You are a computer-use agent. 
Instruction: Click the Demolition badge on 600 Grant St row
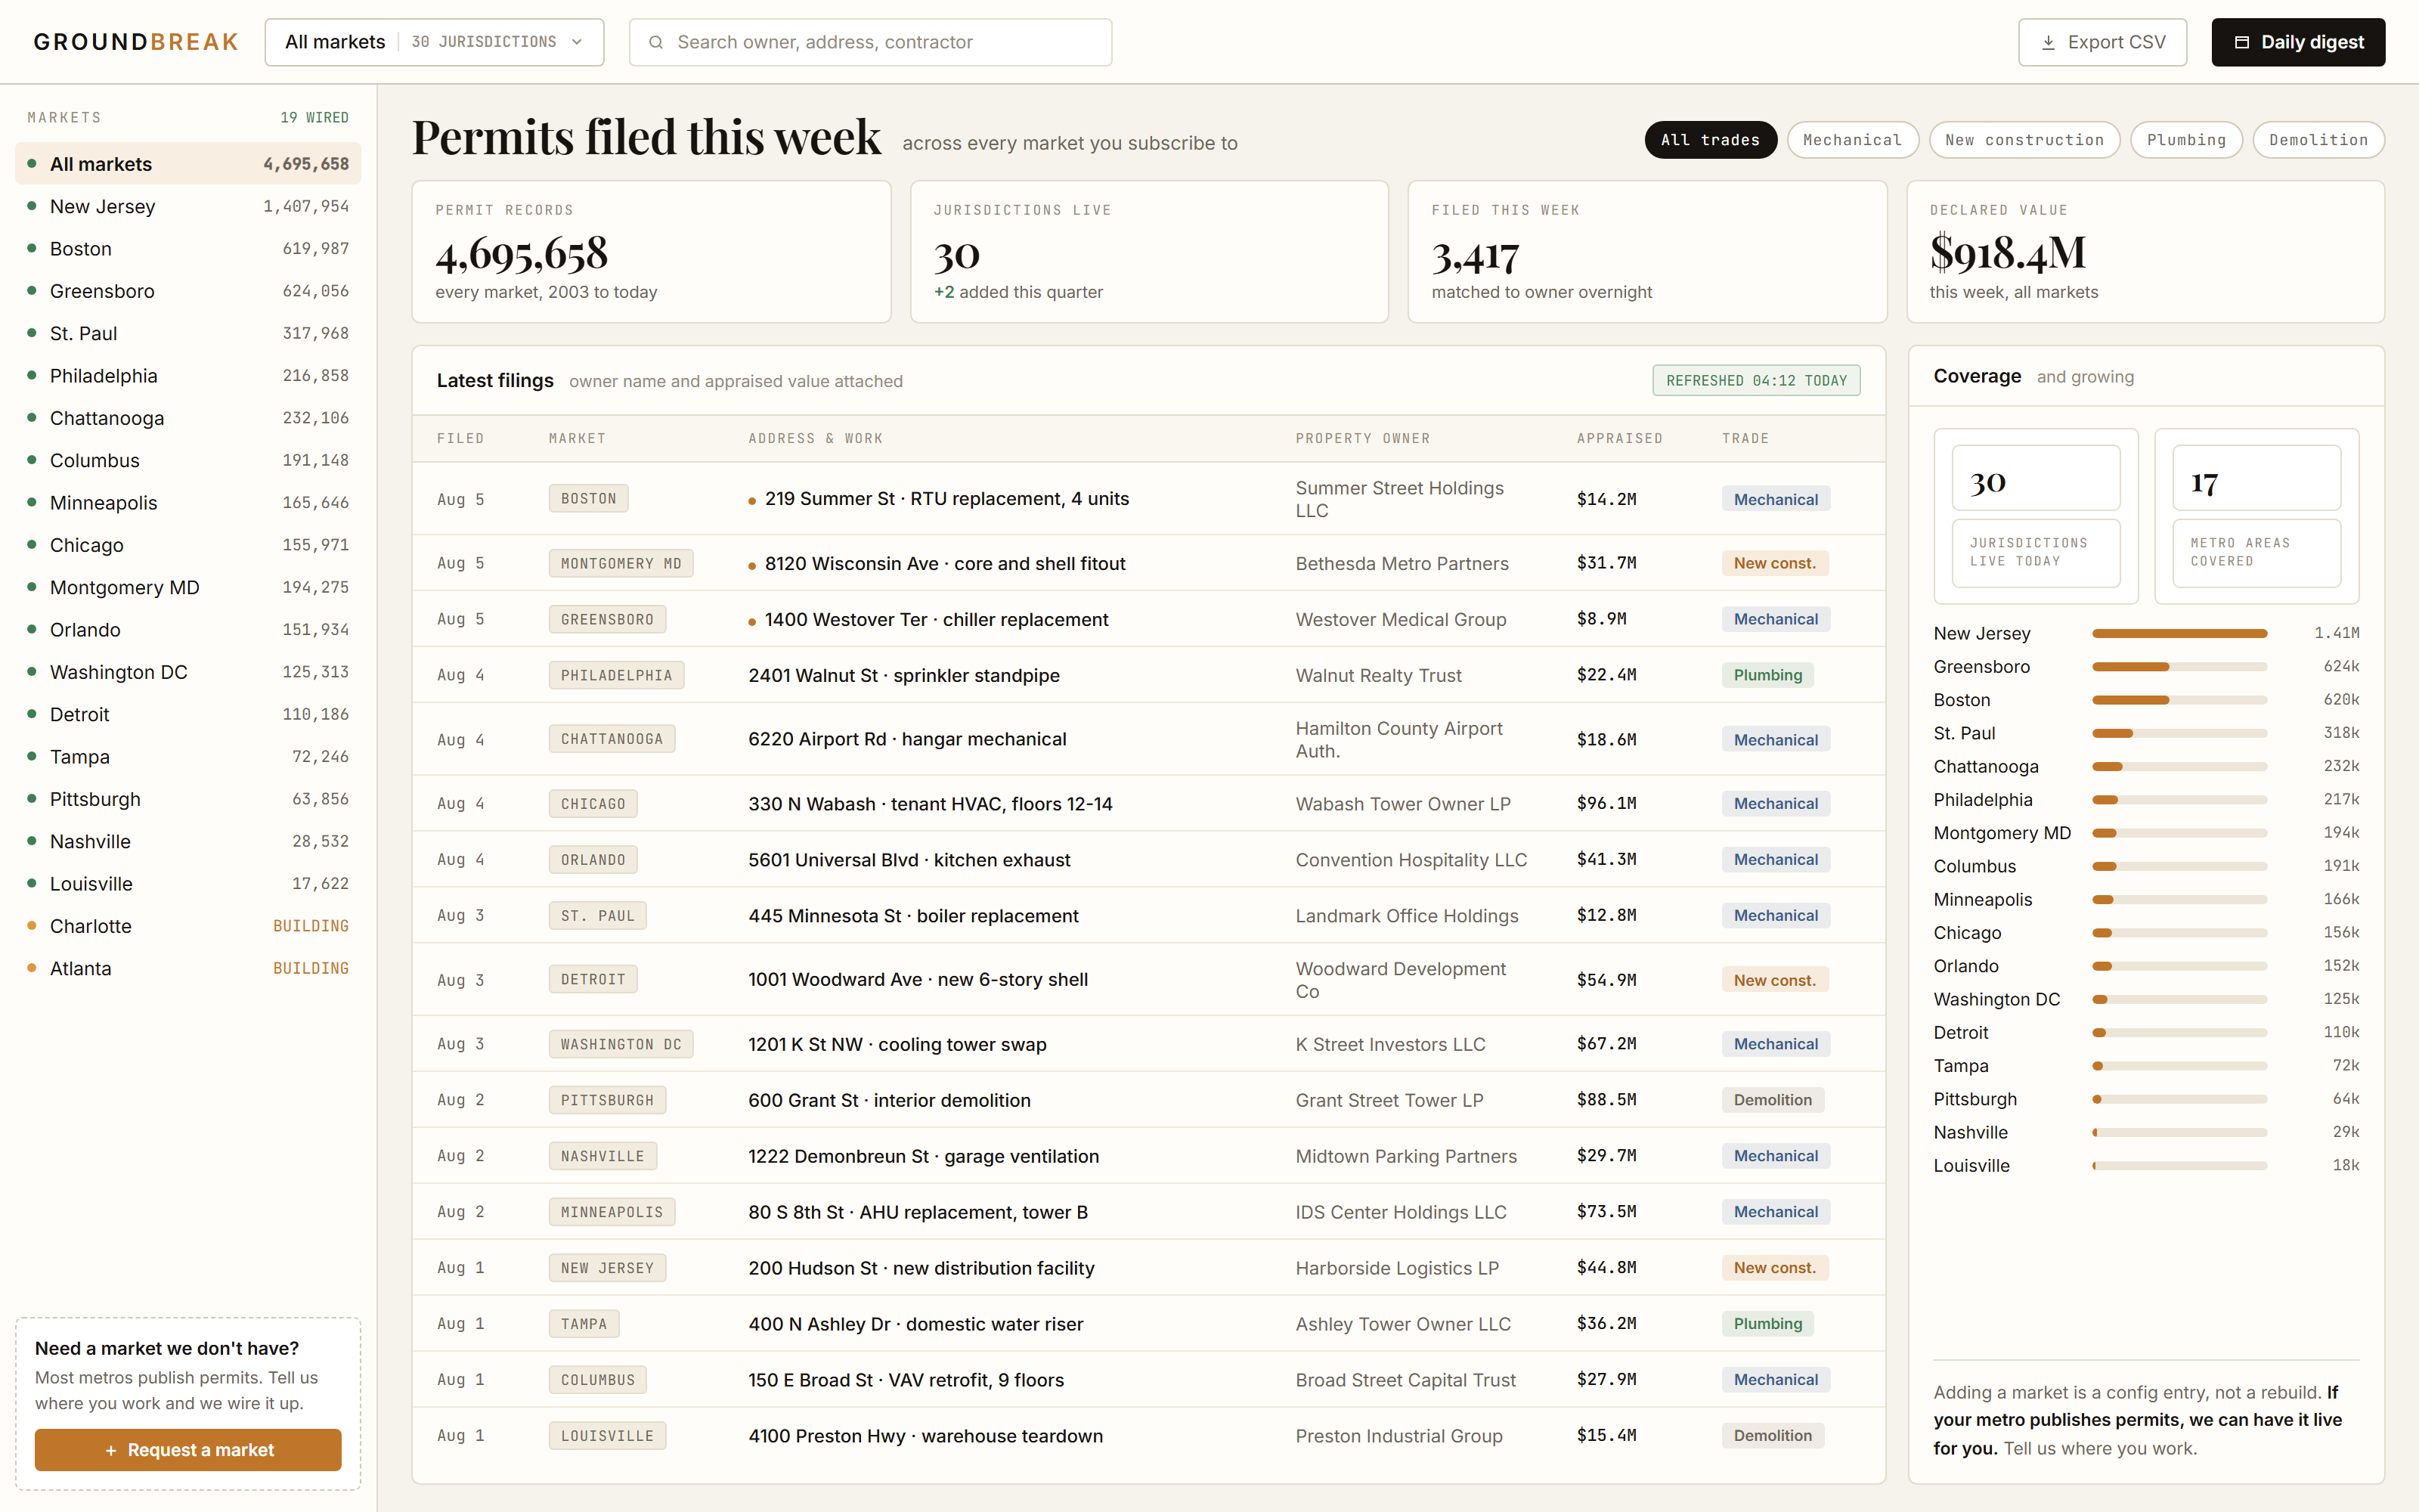point(1772,1100)
